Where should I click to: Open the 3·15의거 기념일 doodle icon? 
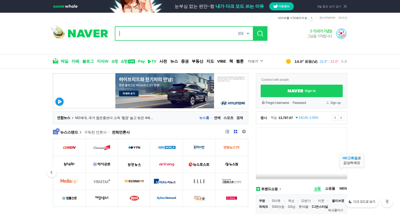tap(341, 34)
